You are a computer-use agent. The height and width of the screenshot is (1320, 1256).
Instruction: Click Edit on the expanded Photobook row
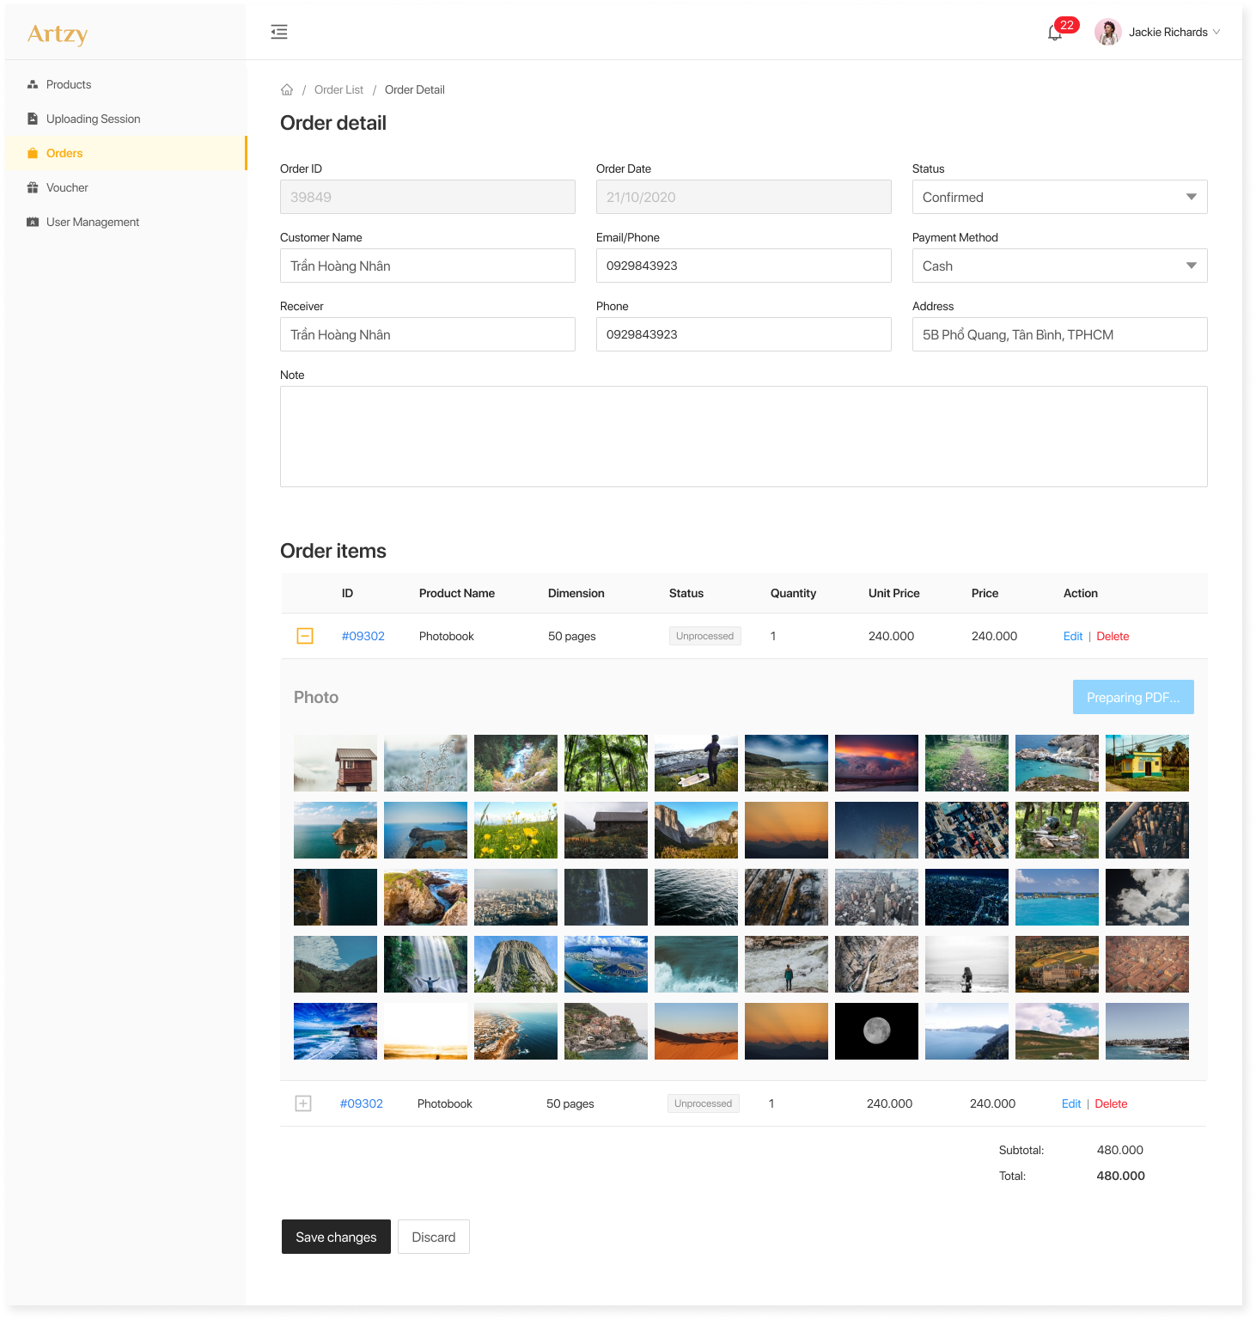[x=1073, y=636]
